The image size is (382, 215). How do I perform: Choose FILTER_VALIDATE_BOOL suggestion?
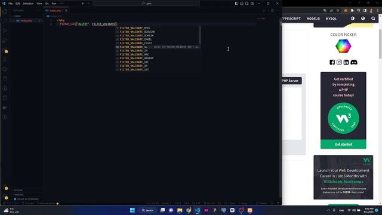click(x=158, y=28)
